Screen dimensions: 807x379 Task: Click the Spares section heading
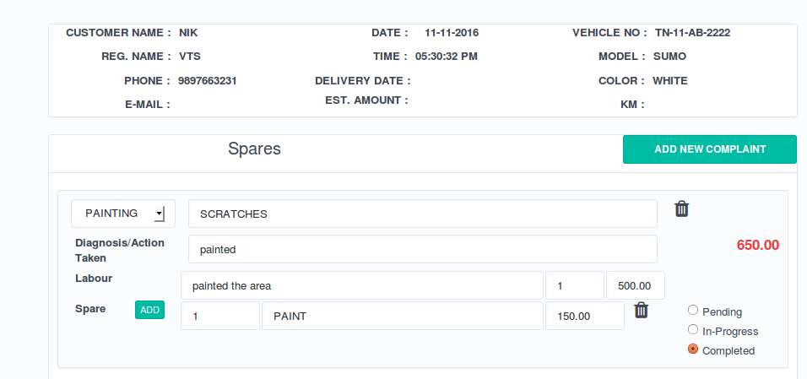pyautogui.click(x=254, y=149)
